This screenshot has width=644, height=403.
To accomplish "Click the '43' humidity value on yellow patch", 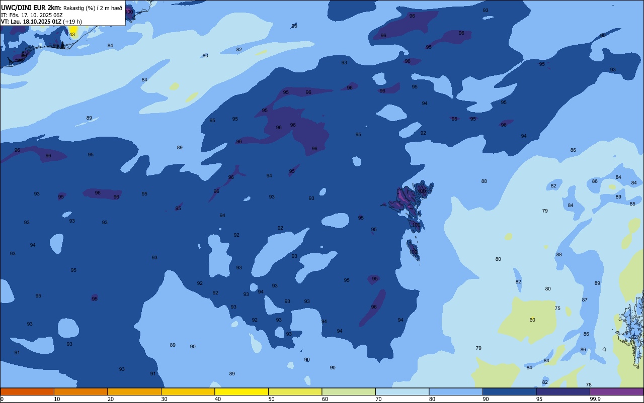I will [x=72, y=34].
